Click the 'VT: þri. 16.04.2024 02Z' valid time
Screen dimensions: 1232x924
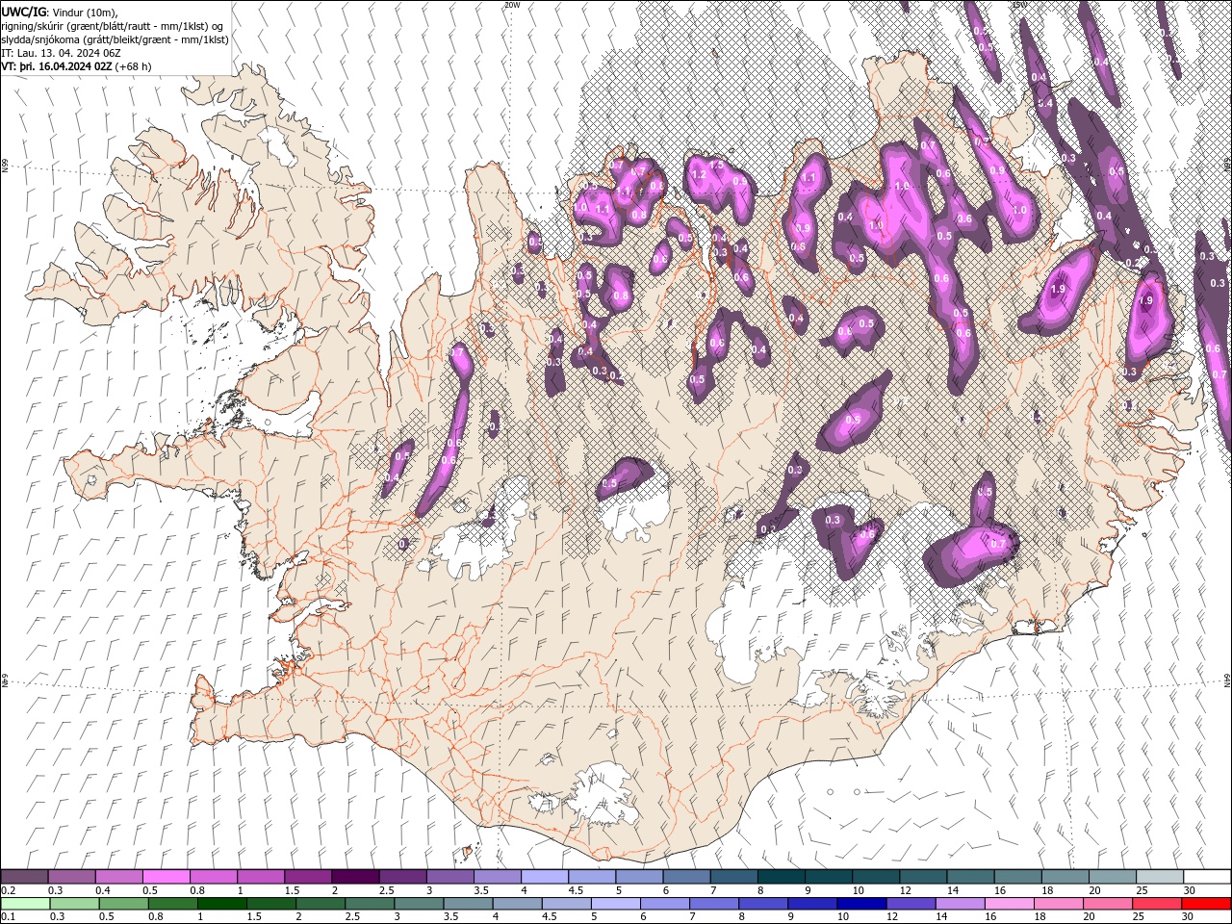[x=57, y=66]
